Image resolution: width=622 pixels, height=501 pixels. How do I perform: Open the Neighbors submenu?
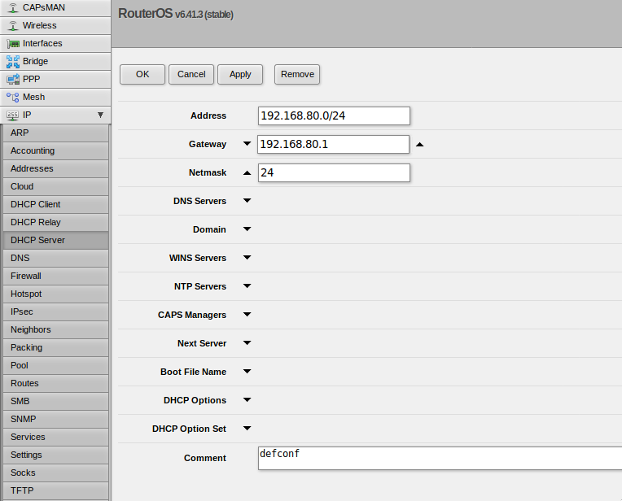point(55,329)
